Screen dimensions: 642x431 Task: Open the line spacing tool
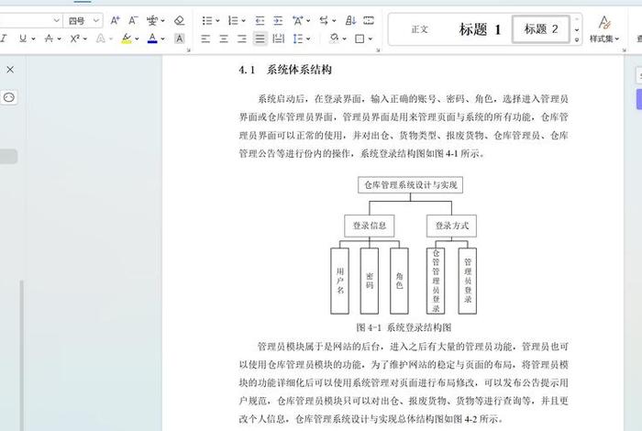pos(298,39)
